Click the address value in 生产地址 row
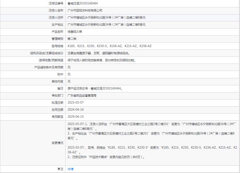The image size is (240, 173). pyautogui.click(x=107, y=24)
